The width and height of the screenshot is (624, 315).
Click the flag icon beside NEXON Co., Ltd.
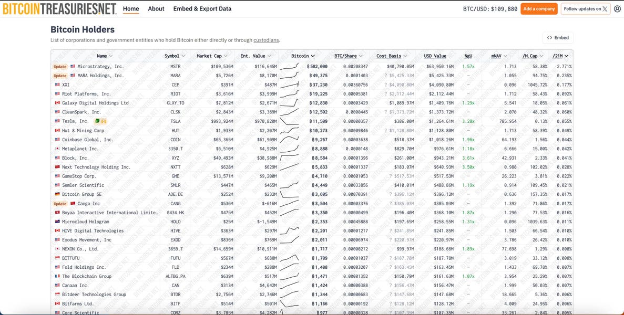pos(57,249)
